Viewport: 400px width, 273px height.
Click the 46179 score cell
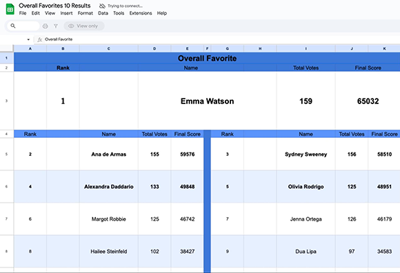click(x=384, y=219)
